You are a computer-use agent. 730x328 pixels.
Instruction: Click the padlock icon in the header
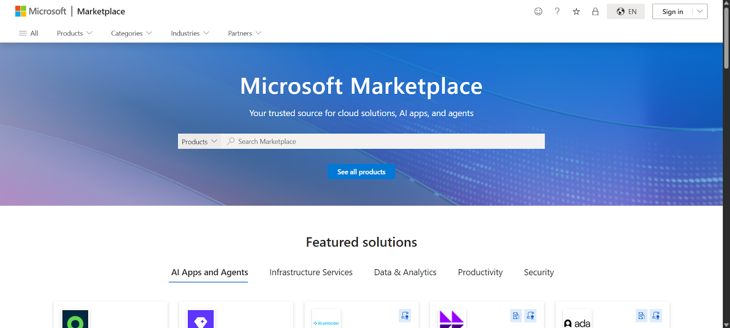595,11
